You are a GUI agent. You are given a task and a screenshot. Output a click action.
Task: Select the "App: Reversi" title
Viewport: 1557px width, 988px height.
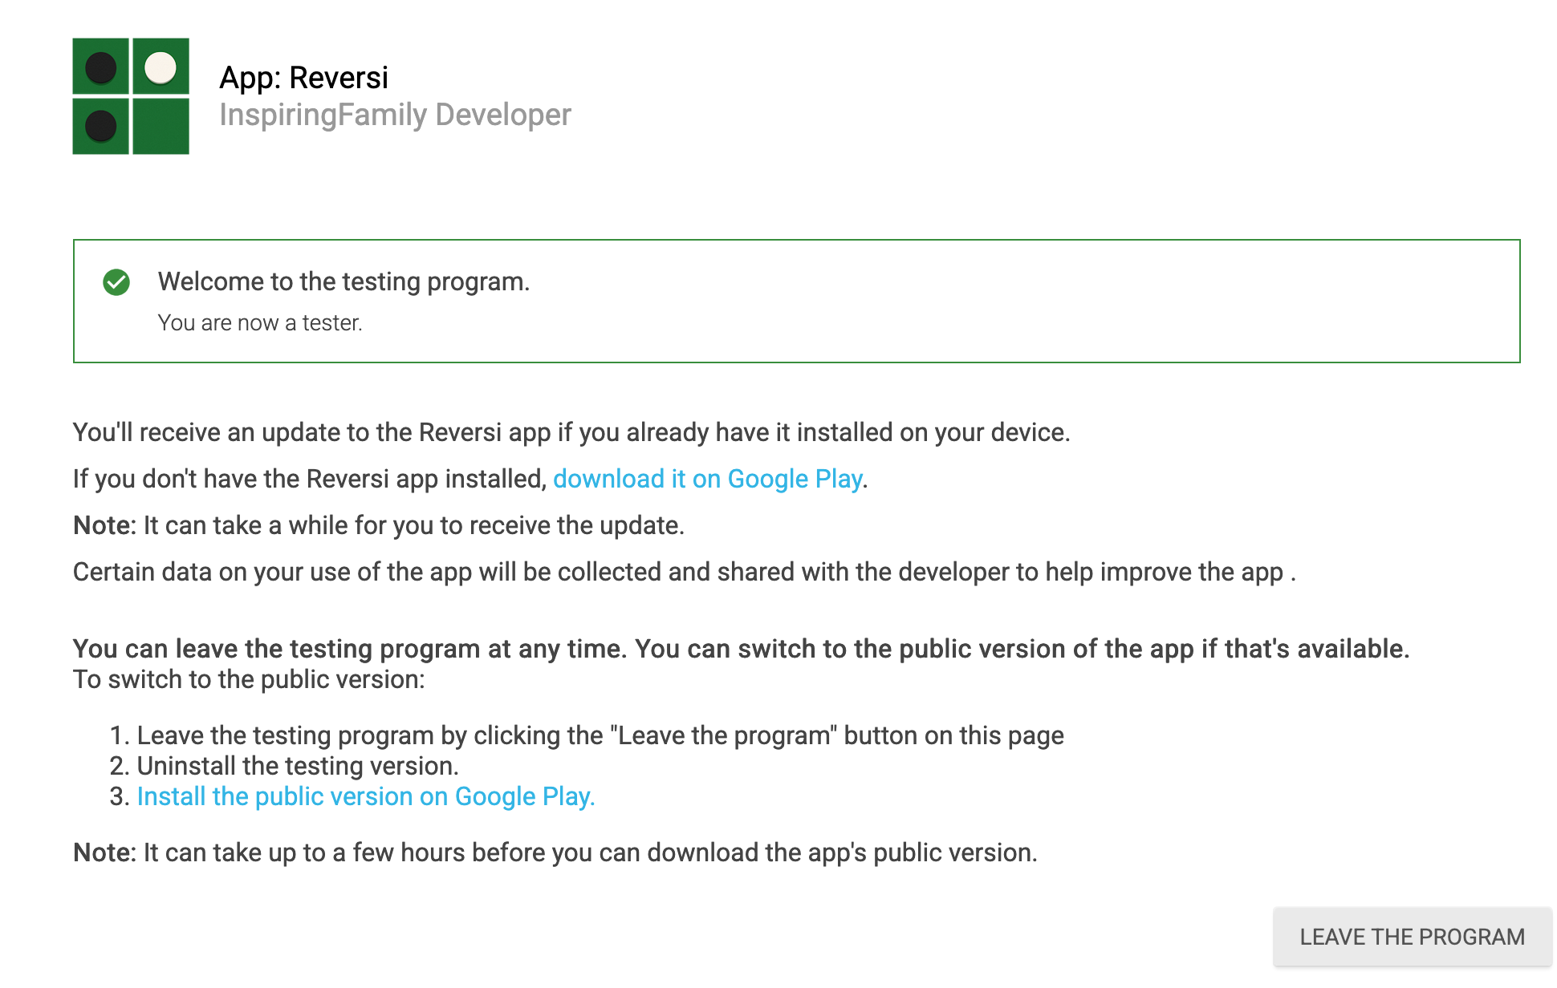(x=305, y=77)
